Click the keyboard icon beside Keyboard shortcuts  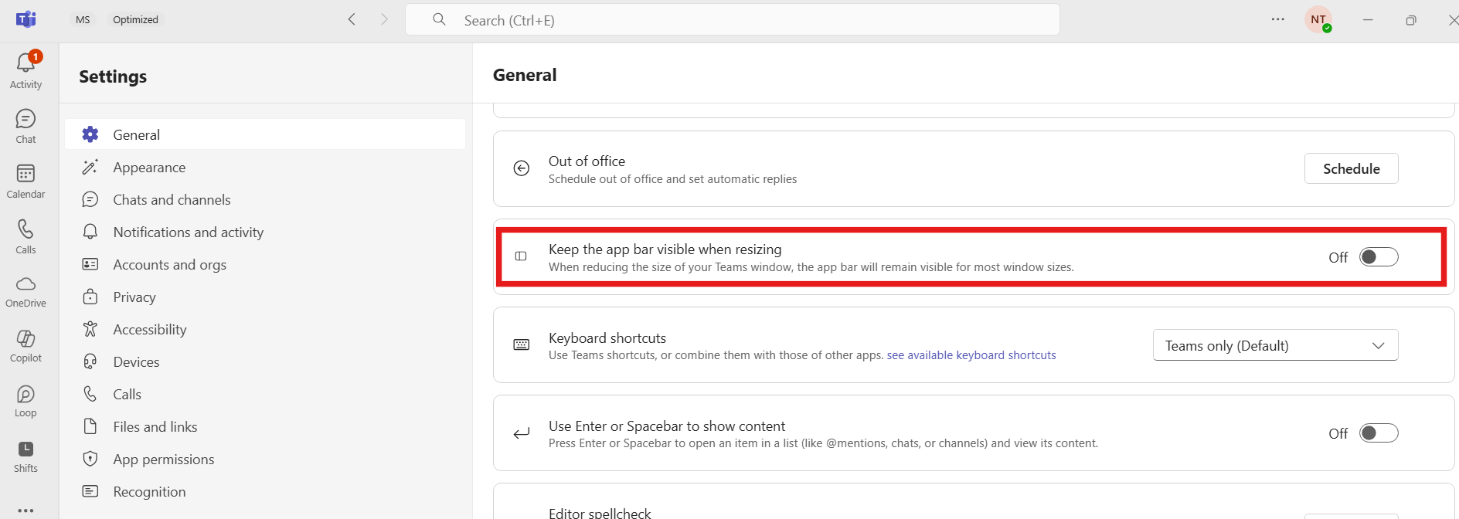pos(522,344)
